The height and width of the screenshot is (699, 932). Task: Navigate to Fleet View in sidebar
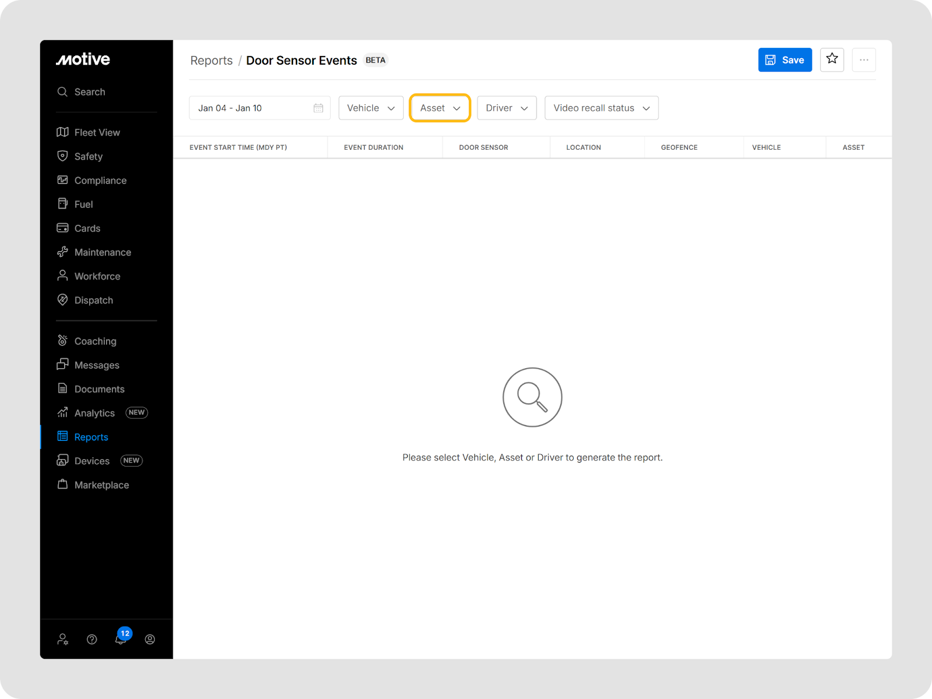(x=97, y=132)
